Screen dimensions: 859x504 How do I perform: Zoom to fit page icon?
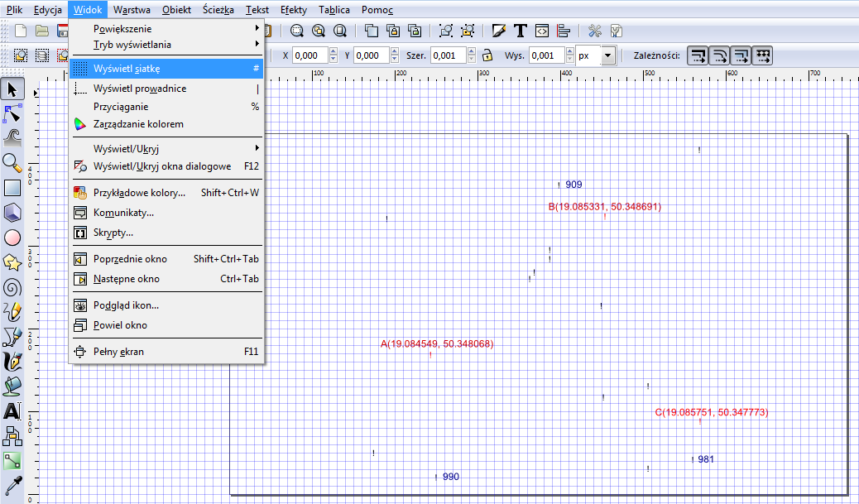point(339,31)
